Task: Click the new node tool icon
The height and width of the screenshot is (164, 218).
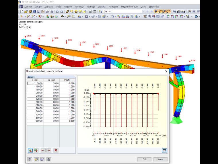Action: pyautogui.click(x=22, y=17)
